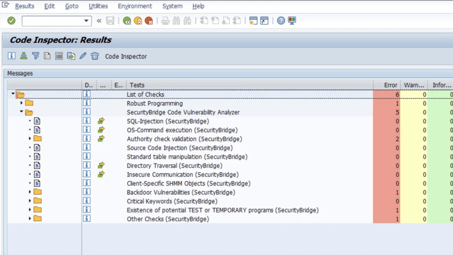Collapse the List of Checks root node
453x255 pixels.
coord(13,94)
